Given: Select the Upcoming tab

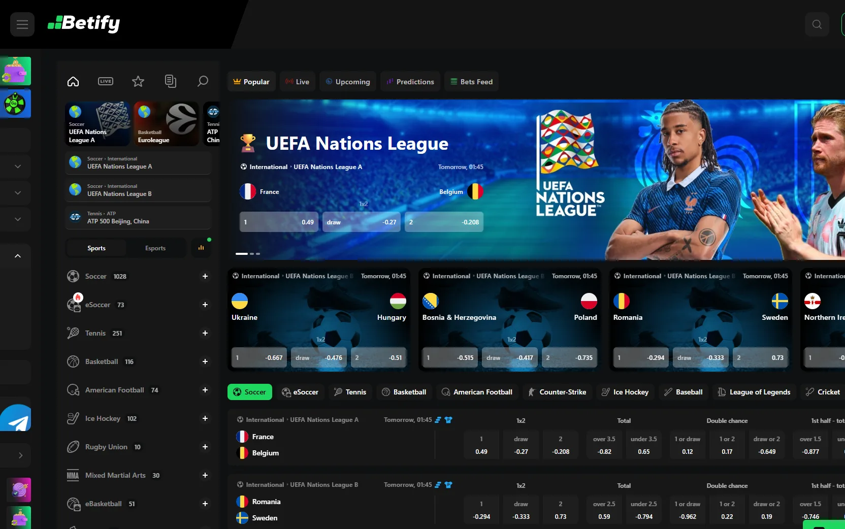Looking at the screenshot, I should coord(348,82).
